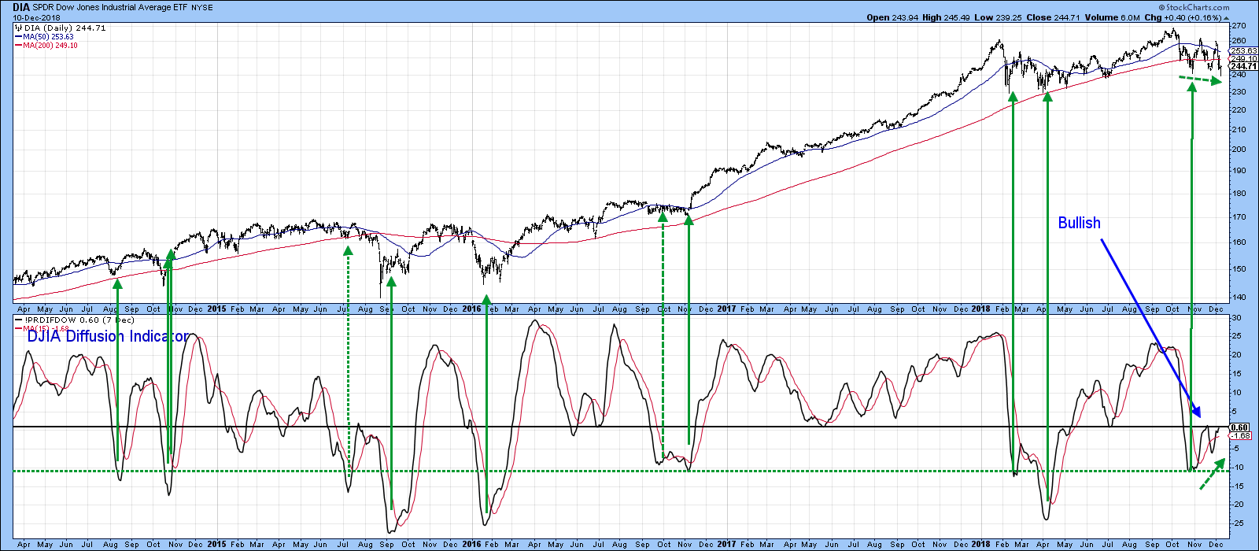
Task: Click the DIA (Daily) 244.71 legend entry
Action: click(65, 28)
